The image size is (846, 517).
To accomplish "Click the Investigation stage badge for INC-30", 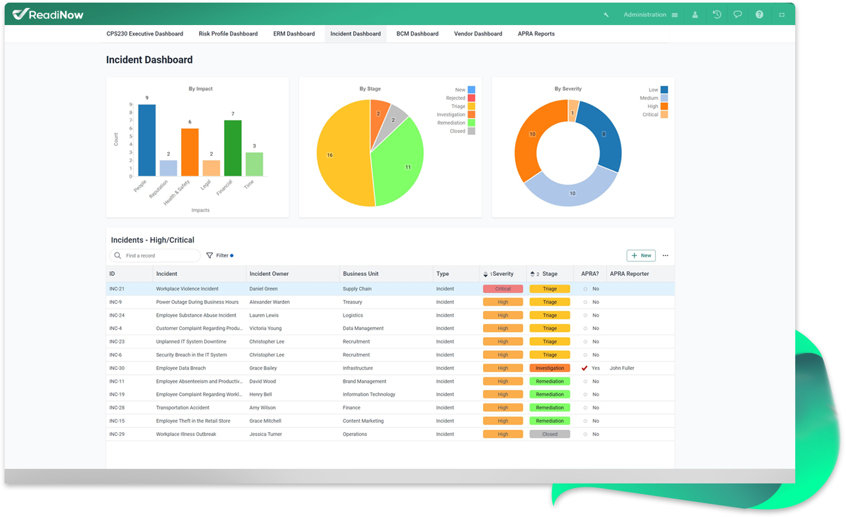I will [550, 368].
